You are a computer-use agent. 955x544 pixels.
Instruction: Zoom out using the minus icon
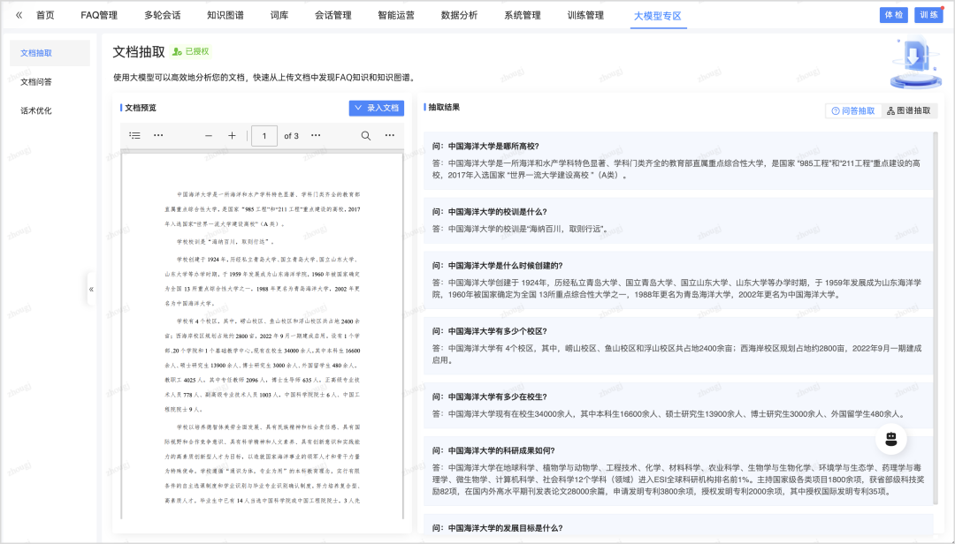(208, 136)
